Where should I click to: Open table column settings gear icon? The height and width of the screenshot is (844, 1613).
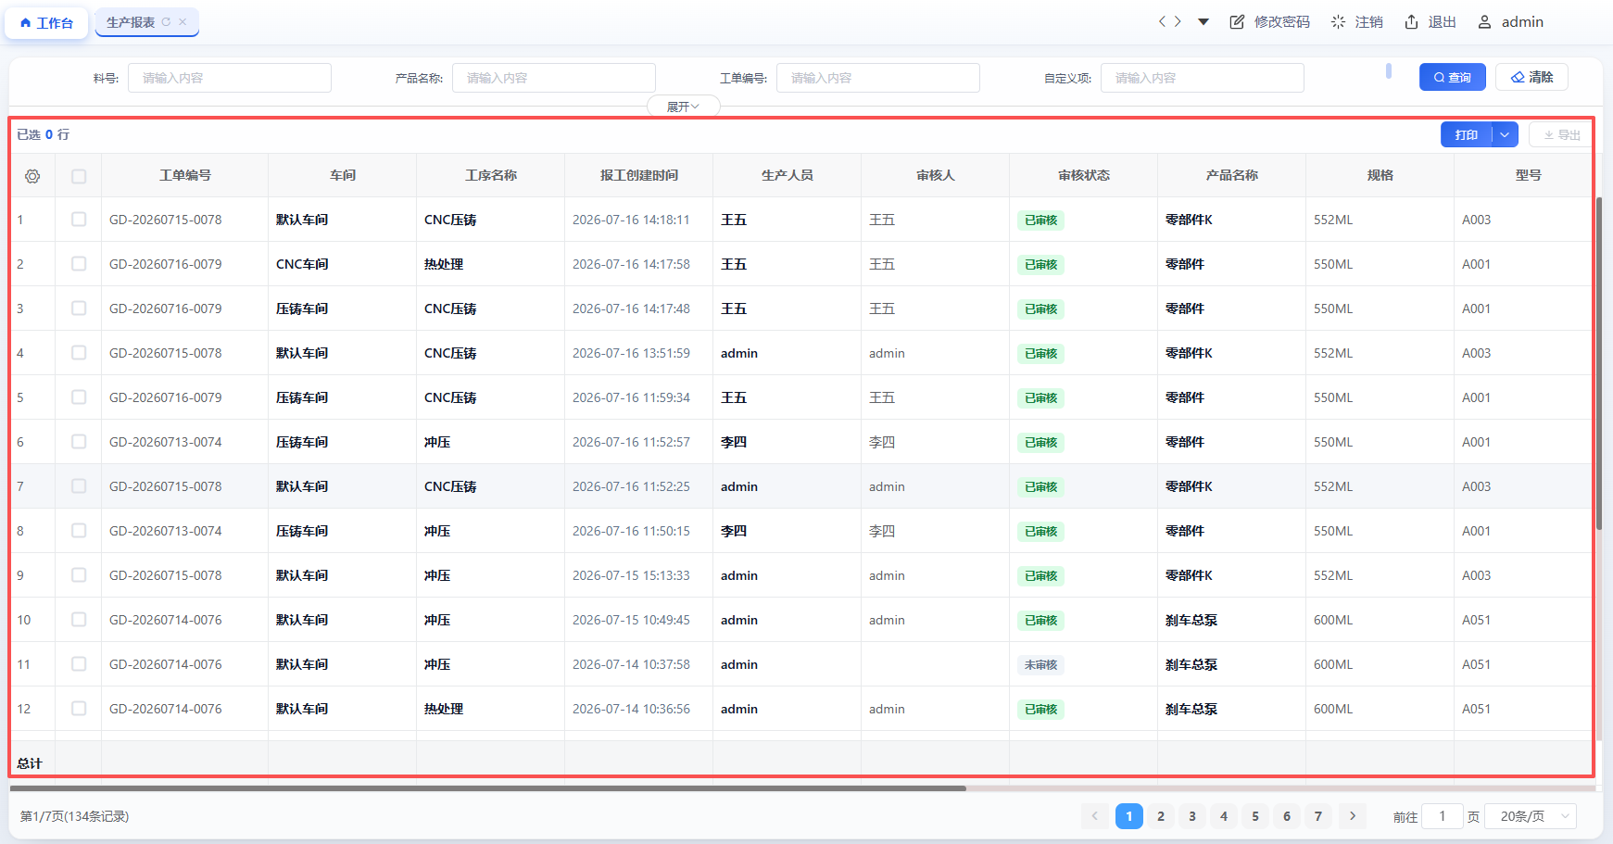click(32, 176)
